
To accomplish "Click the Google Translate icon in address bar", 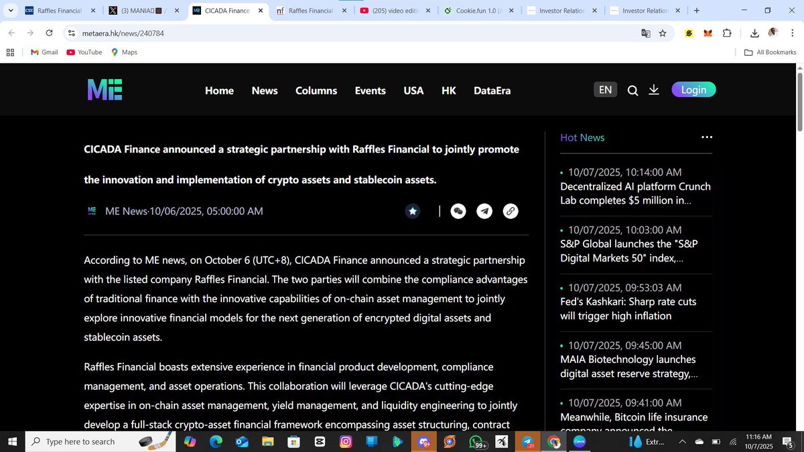I will click(x=646, y=33).
